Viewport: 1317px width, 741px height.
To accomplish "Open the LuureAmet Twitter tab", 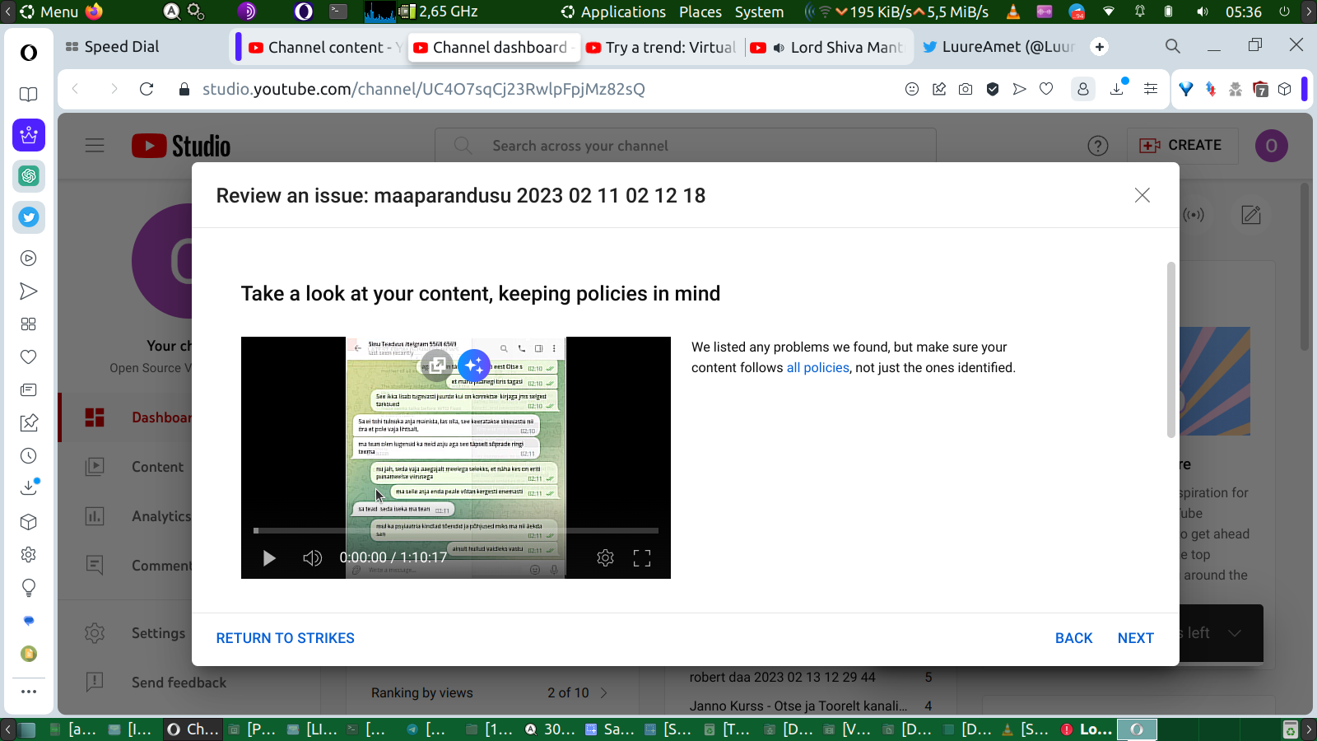I will [x=998, y=47].
